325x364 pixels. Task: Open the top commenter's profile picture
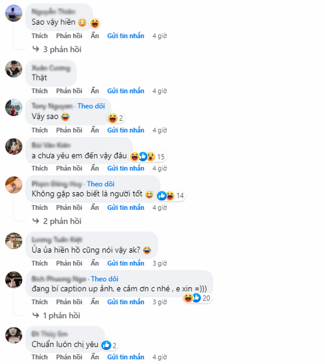click(x=14, y=13)
